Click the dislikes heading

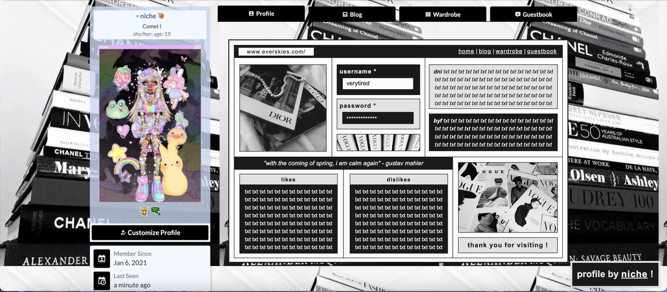click(x=399, y=179)
